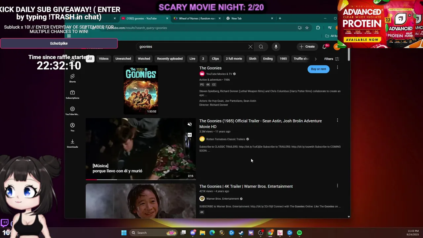Open Discord from the taskbar
The height and width of the screenshot is (238, 423).
[x=193, y=233]
